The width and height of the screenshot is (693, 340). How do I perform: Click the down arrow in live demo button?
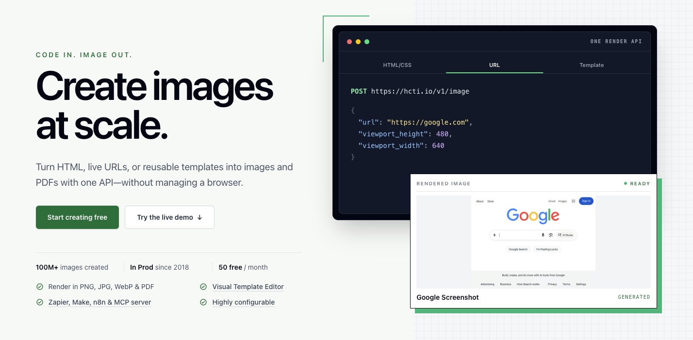click(x=199, y=217)
